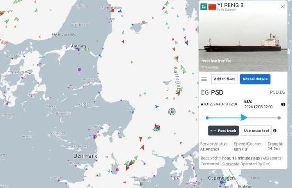
Task: Click info icon next to Use route tool
Action: pos(275,131)
